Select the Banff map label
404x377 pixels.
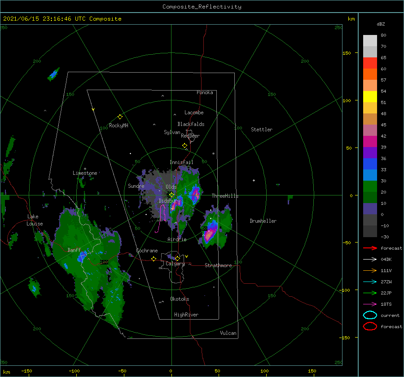(x=74, y=250)
